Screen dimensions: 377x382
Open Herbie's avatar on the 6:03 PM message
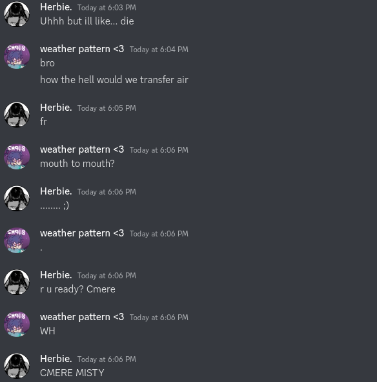[x=17, y=14]
